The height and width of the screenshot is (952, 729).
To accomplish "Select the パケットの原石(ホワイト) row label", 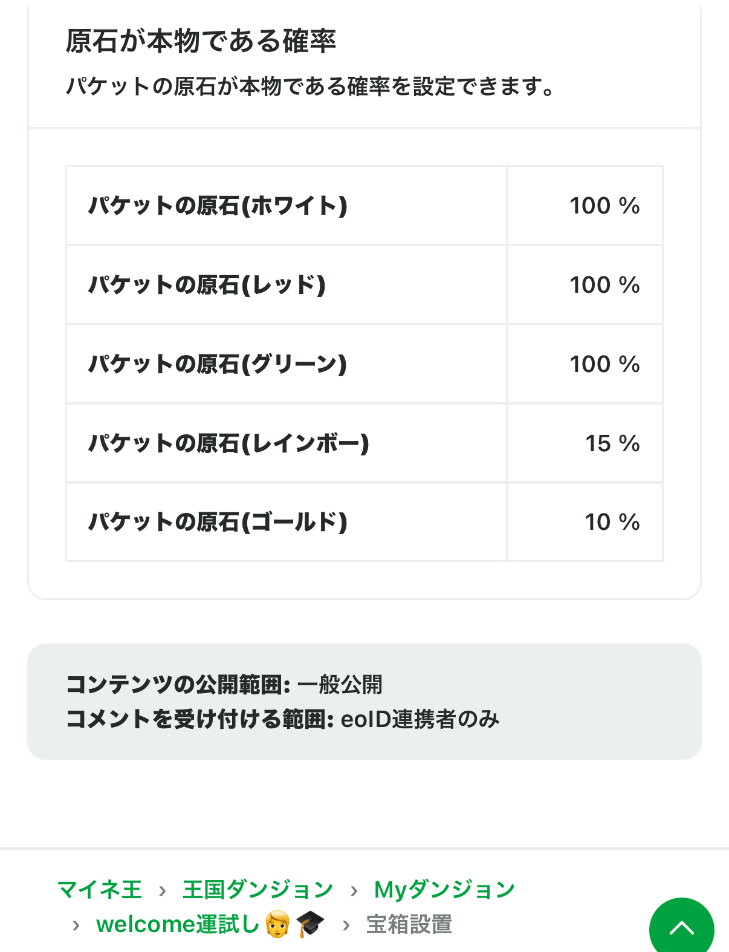I will (x=218, y=206).
